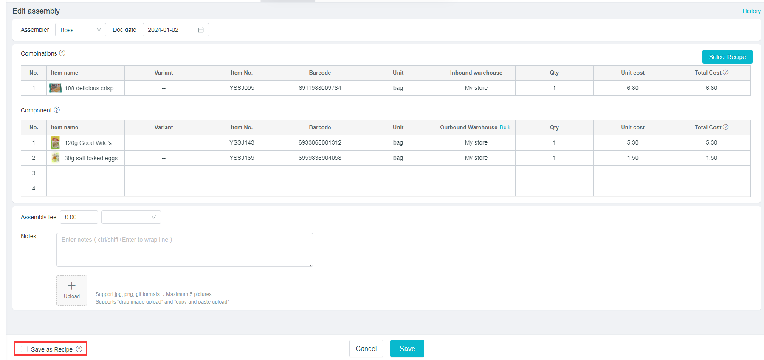This screenshot has height=360, width=764.
Task: Enable the Save as Recipe checkbox
Action: tap(24, 349)
